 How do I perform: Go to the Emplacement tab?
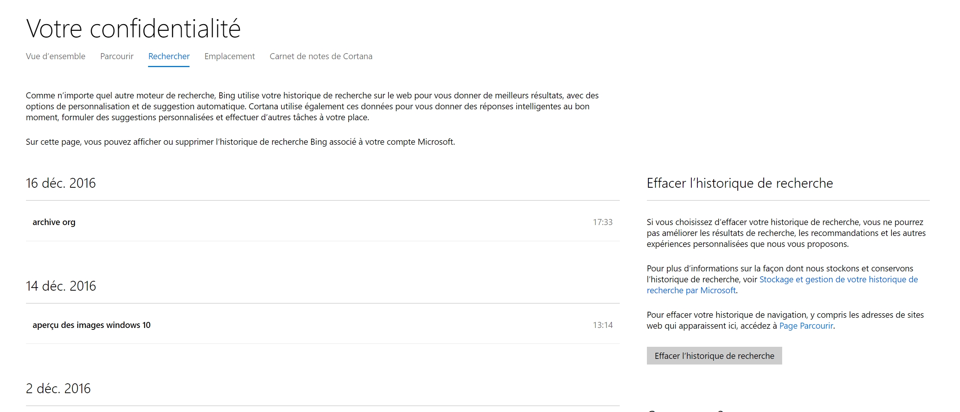point(229,56)
